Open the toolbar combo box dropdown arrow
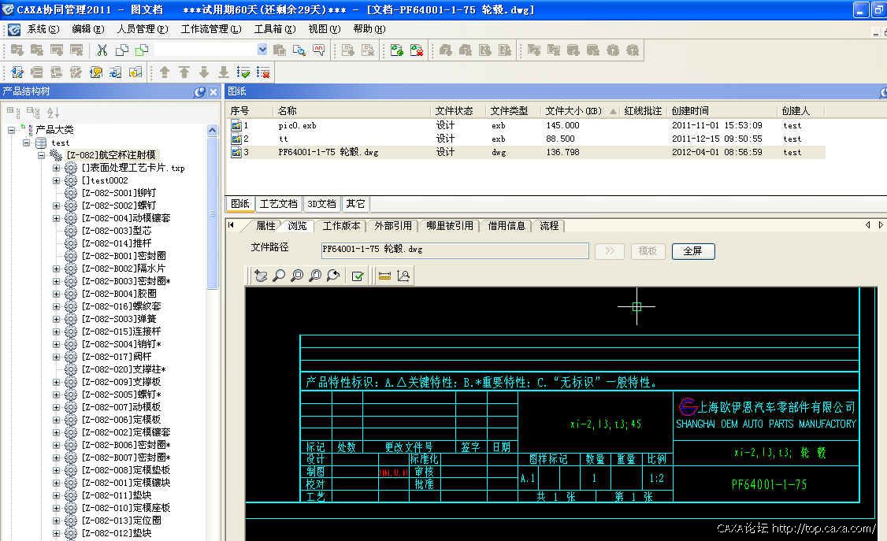Image resolution: width=887 pixels, height=541 pixels. 262,50
